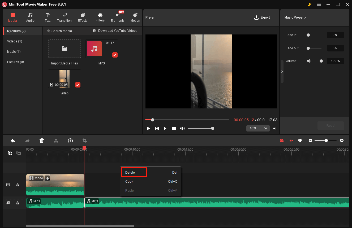The image size is (352, 228).
Task: Uncheck the video file in My Album
Action: point(78,85)
